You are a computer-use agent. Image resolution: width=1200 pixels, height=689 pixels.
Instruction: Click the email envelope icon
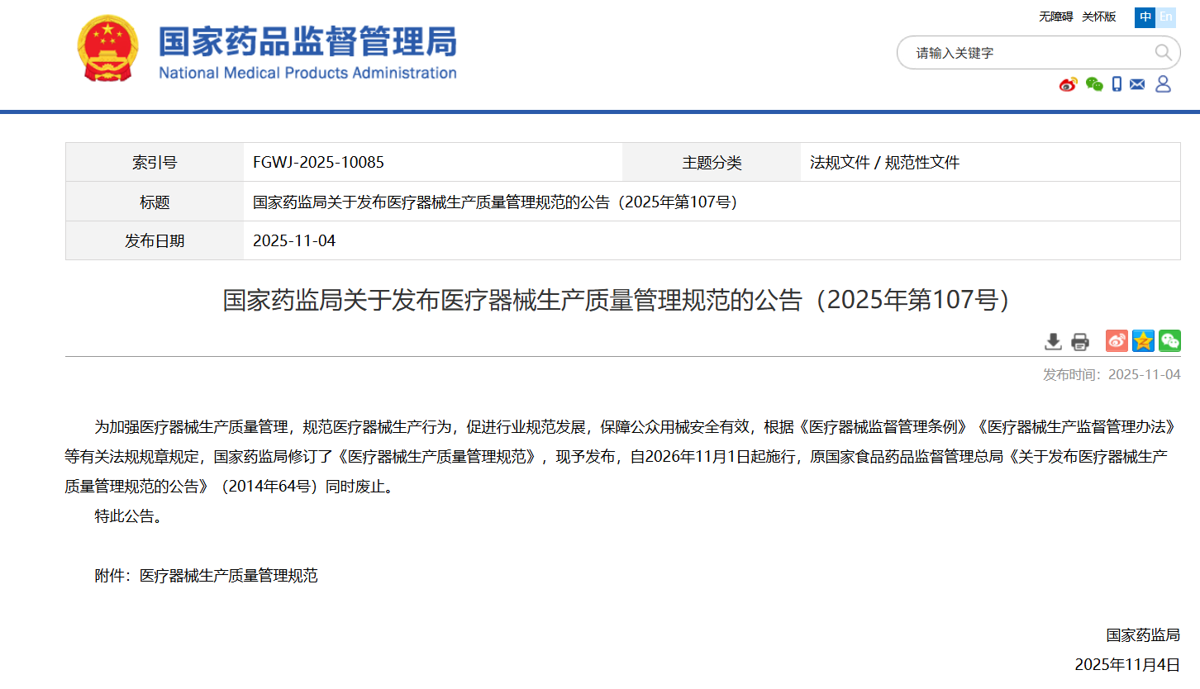click(1137, 84)
